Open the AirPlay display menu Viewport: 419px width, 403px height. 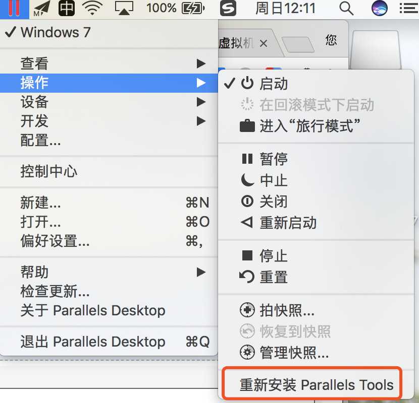124,8
